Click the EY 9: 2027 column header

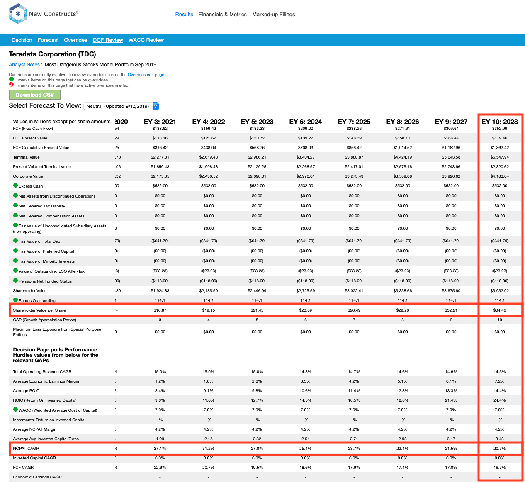451,122
